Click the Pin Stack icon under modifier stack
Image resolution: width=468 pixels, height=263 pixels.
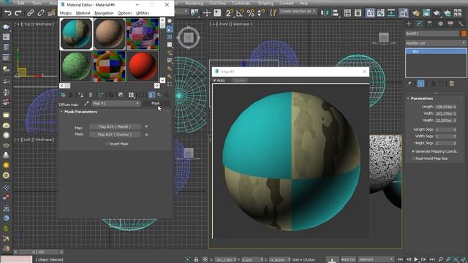click(x=409, y=84)
